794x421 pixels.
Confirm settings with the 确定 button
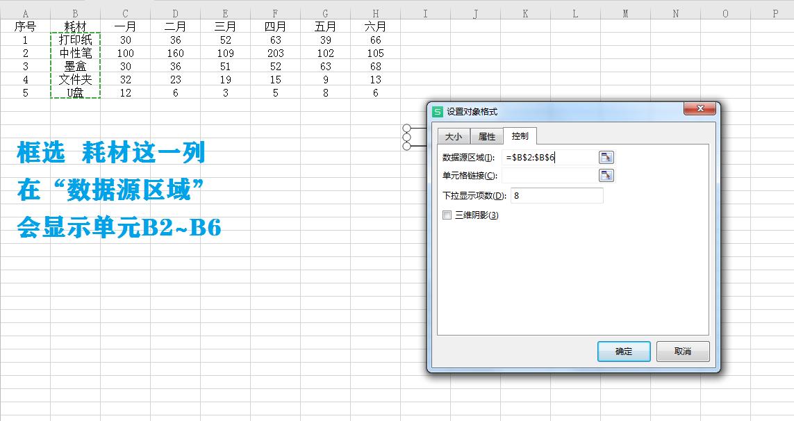tap(623, 352)
